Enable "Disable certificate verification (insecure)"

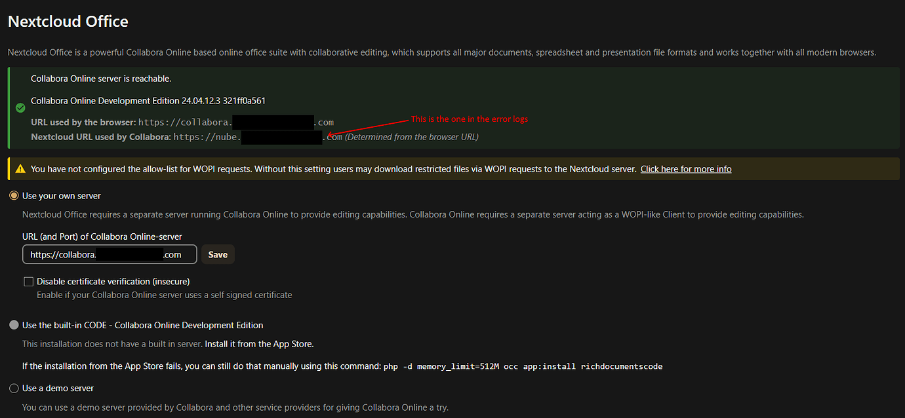[x=28, y=281]
